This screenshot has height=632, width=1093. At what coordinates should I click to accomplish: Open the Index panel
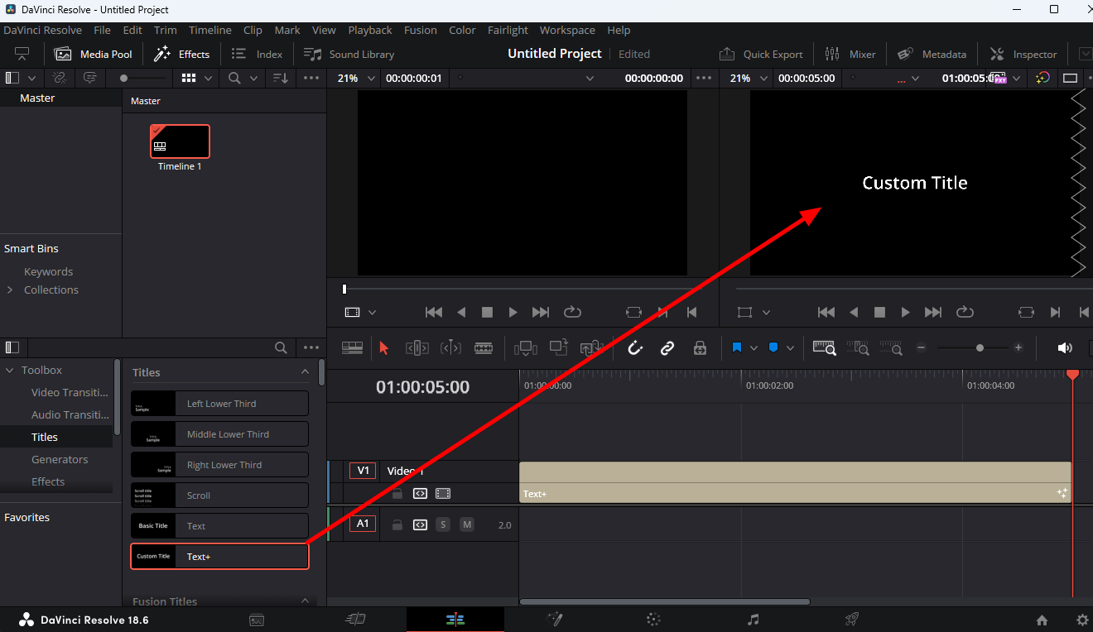pos(257,54)
